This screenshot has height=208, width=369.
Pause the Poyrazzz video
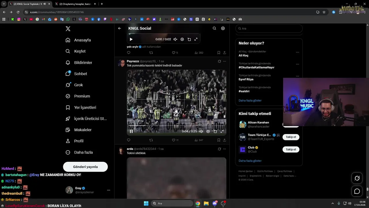tap(131, 131)
